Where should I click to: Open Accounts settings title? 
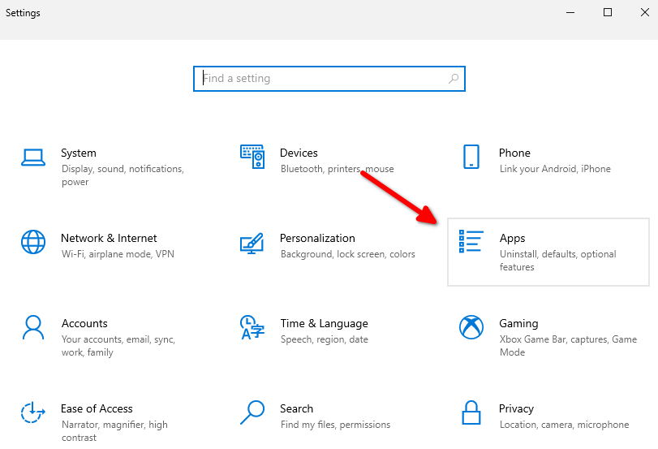click(x=84, y=323)
